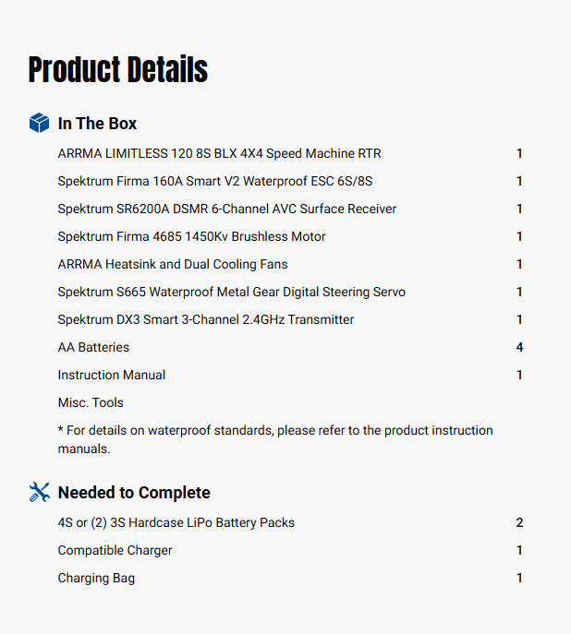Click Spektrum Firma 160A Smart ESC item
Viewport: 571px width, 634px height.
[x=214, y=181]
